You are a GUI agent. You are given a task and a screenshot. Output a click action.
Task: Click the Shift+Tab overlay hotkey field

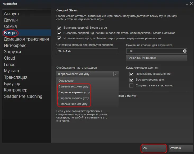pos(87,51)
